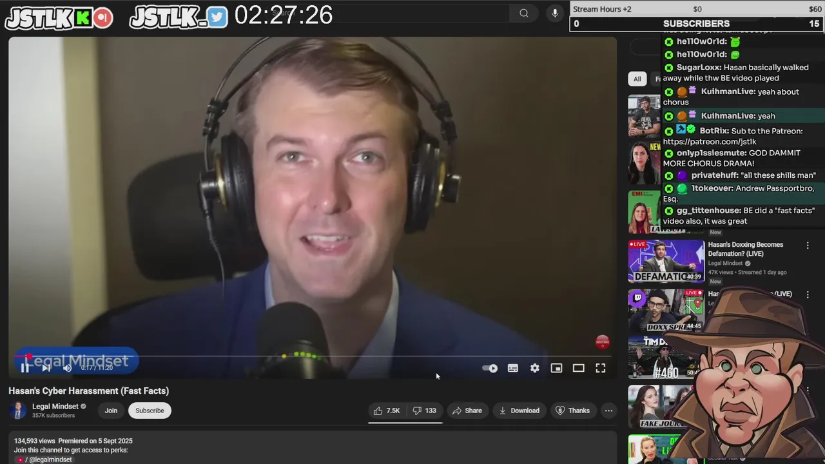825x464 pixels.
Task: Switch to miniplayer mode
Action: pos(556,368)
